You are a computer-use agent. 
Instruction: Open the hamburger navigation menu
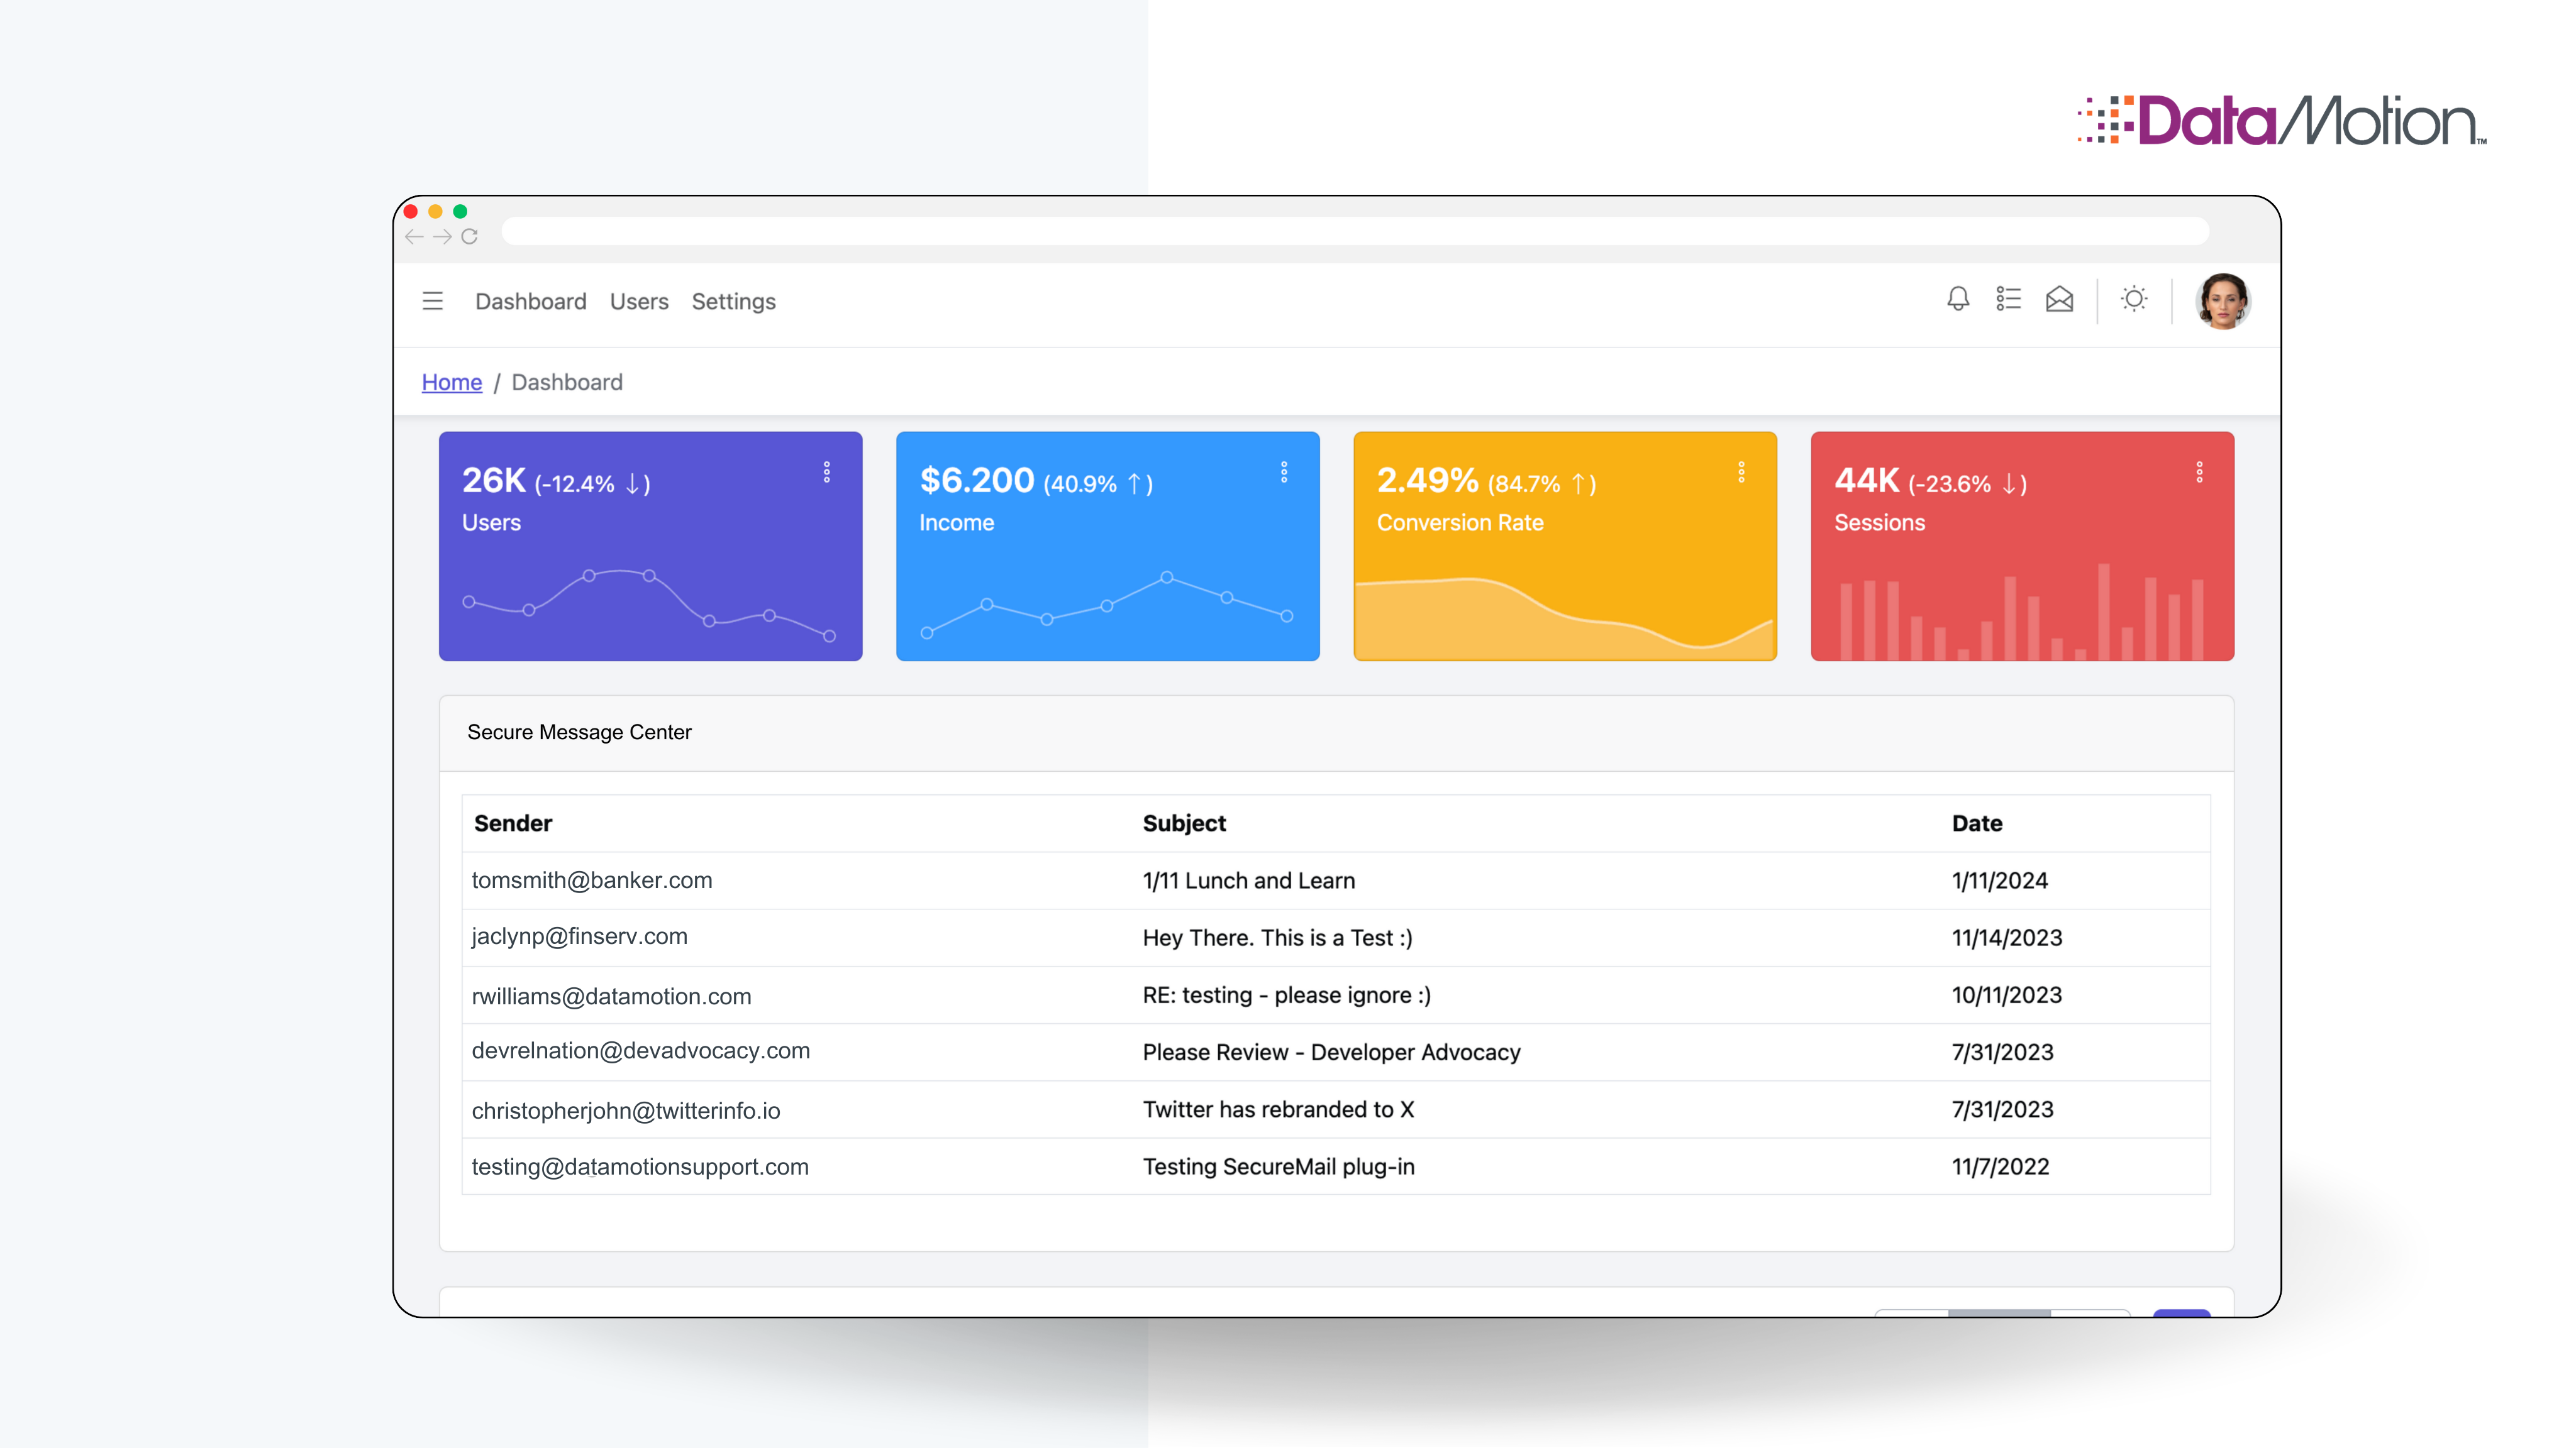432,301
